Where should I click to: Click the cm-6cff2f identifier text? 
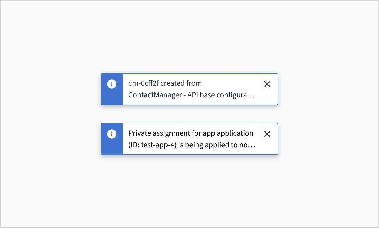click(x=144, y=83)
